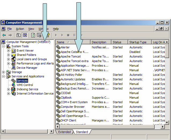Sort by the Name column header
The image size is (171, 140).
[x=73, y=42]
